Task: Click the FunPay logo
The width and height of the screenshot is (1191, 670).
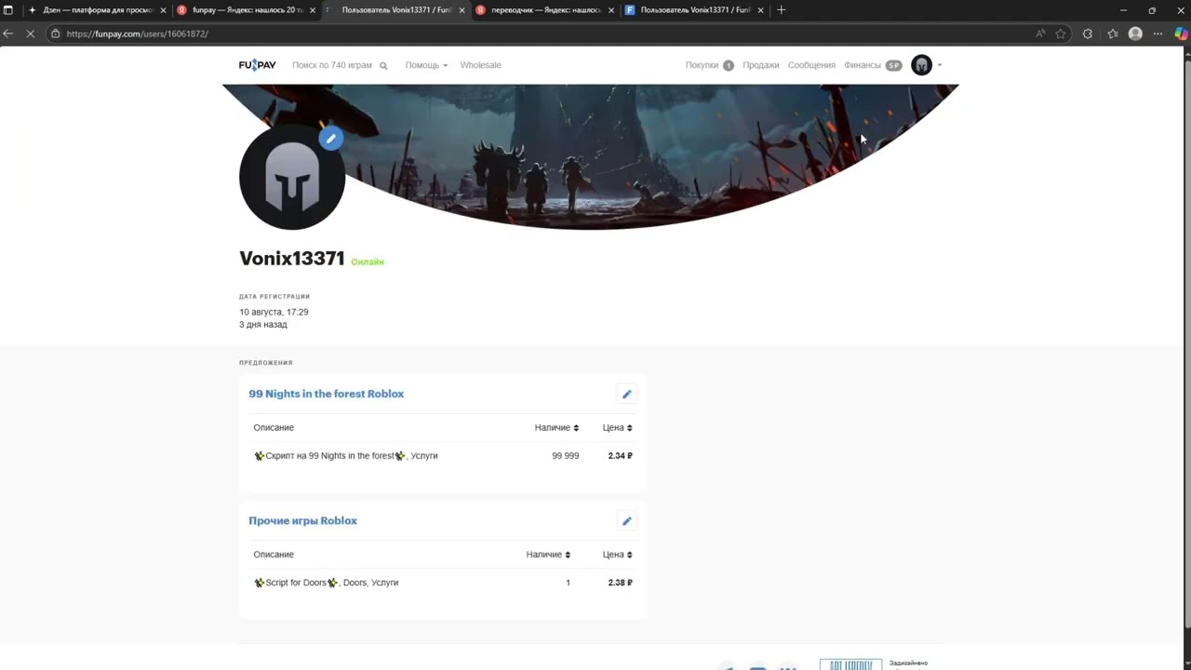Action: (257, 65)
